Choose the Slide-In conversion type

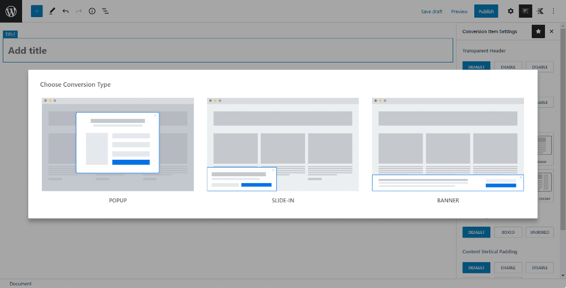[x=283, y=145]
